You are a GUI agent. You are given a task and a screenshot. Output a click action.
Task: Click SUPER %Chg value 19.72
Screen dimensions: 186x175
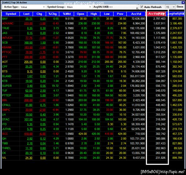(x=55, y=86)
